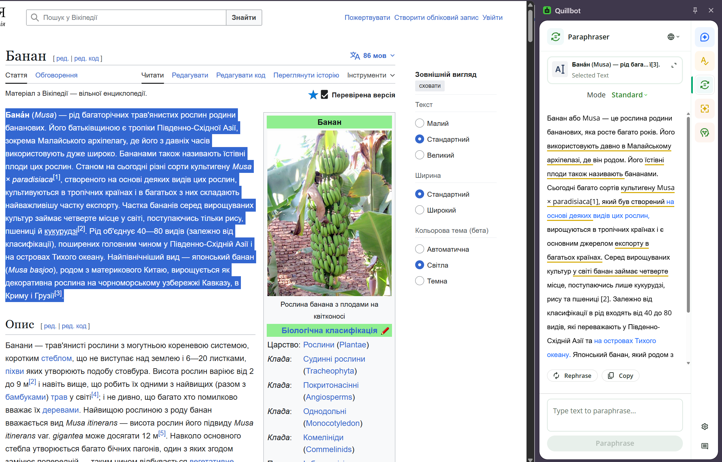
Task: Select Темна color theme
Action: point(419,281)
